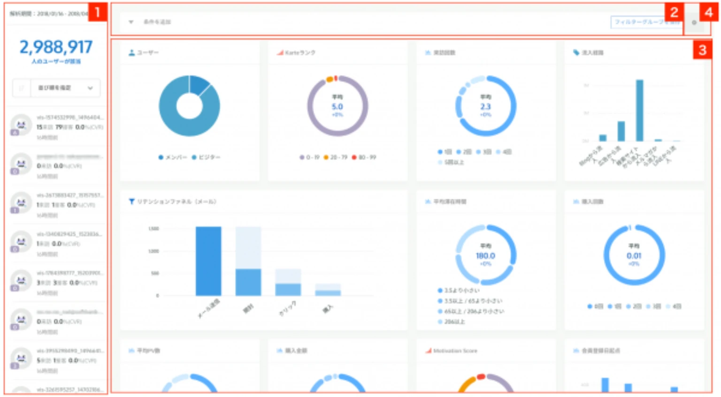Viewport: 721px width, 397px height.
Task: Click the 0.01 average in 購入回数 donut
Action: click(634, 255)
